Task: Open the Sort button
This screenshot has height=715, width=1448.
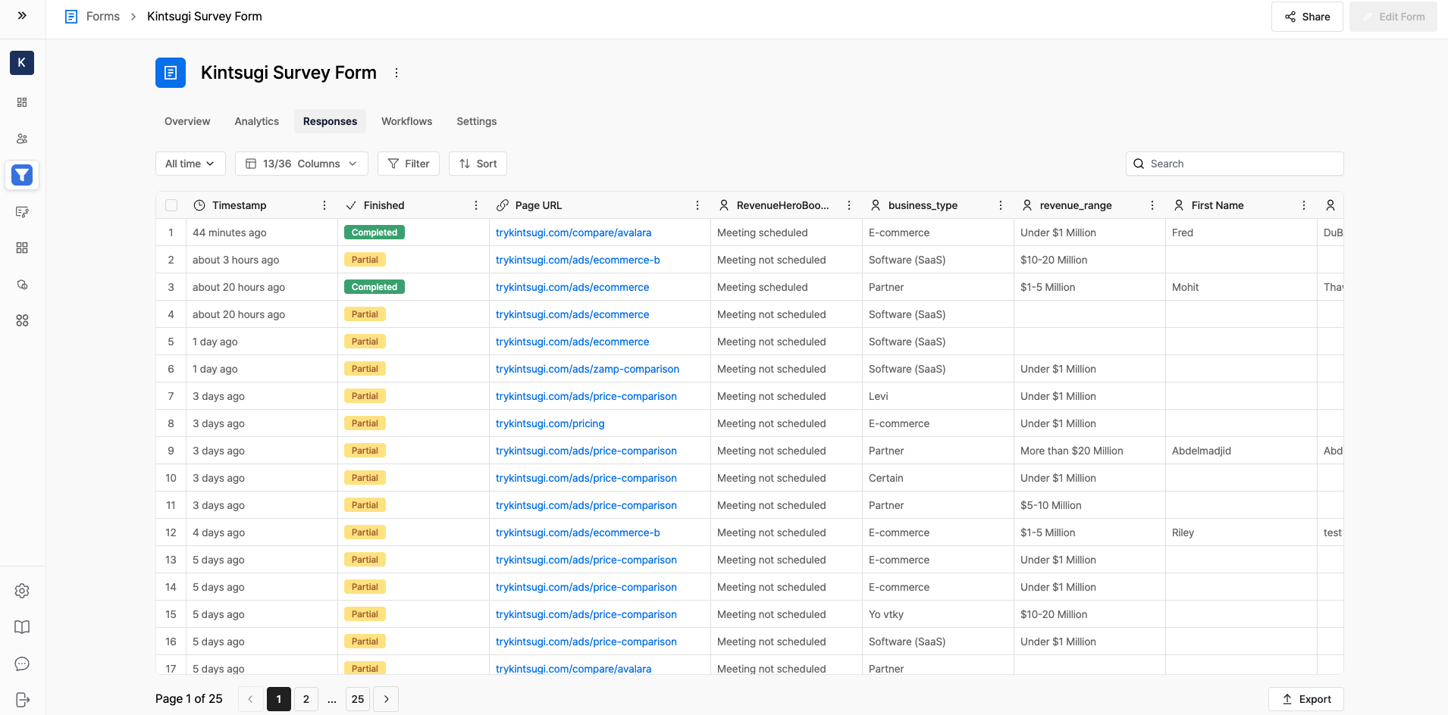Action: point(478,164)
